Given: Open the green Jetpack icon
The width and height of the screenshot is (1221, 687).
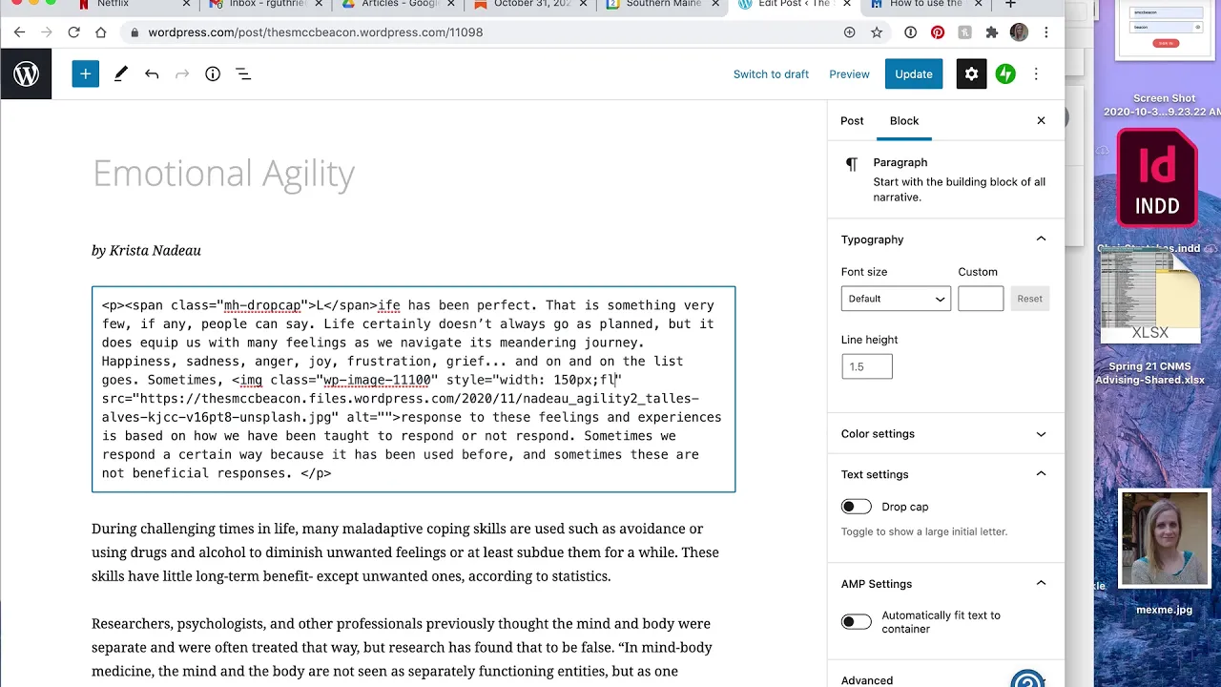Looking at the screenshot, I should click(1005, 73).
